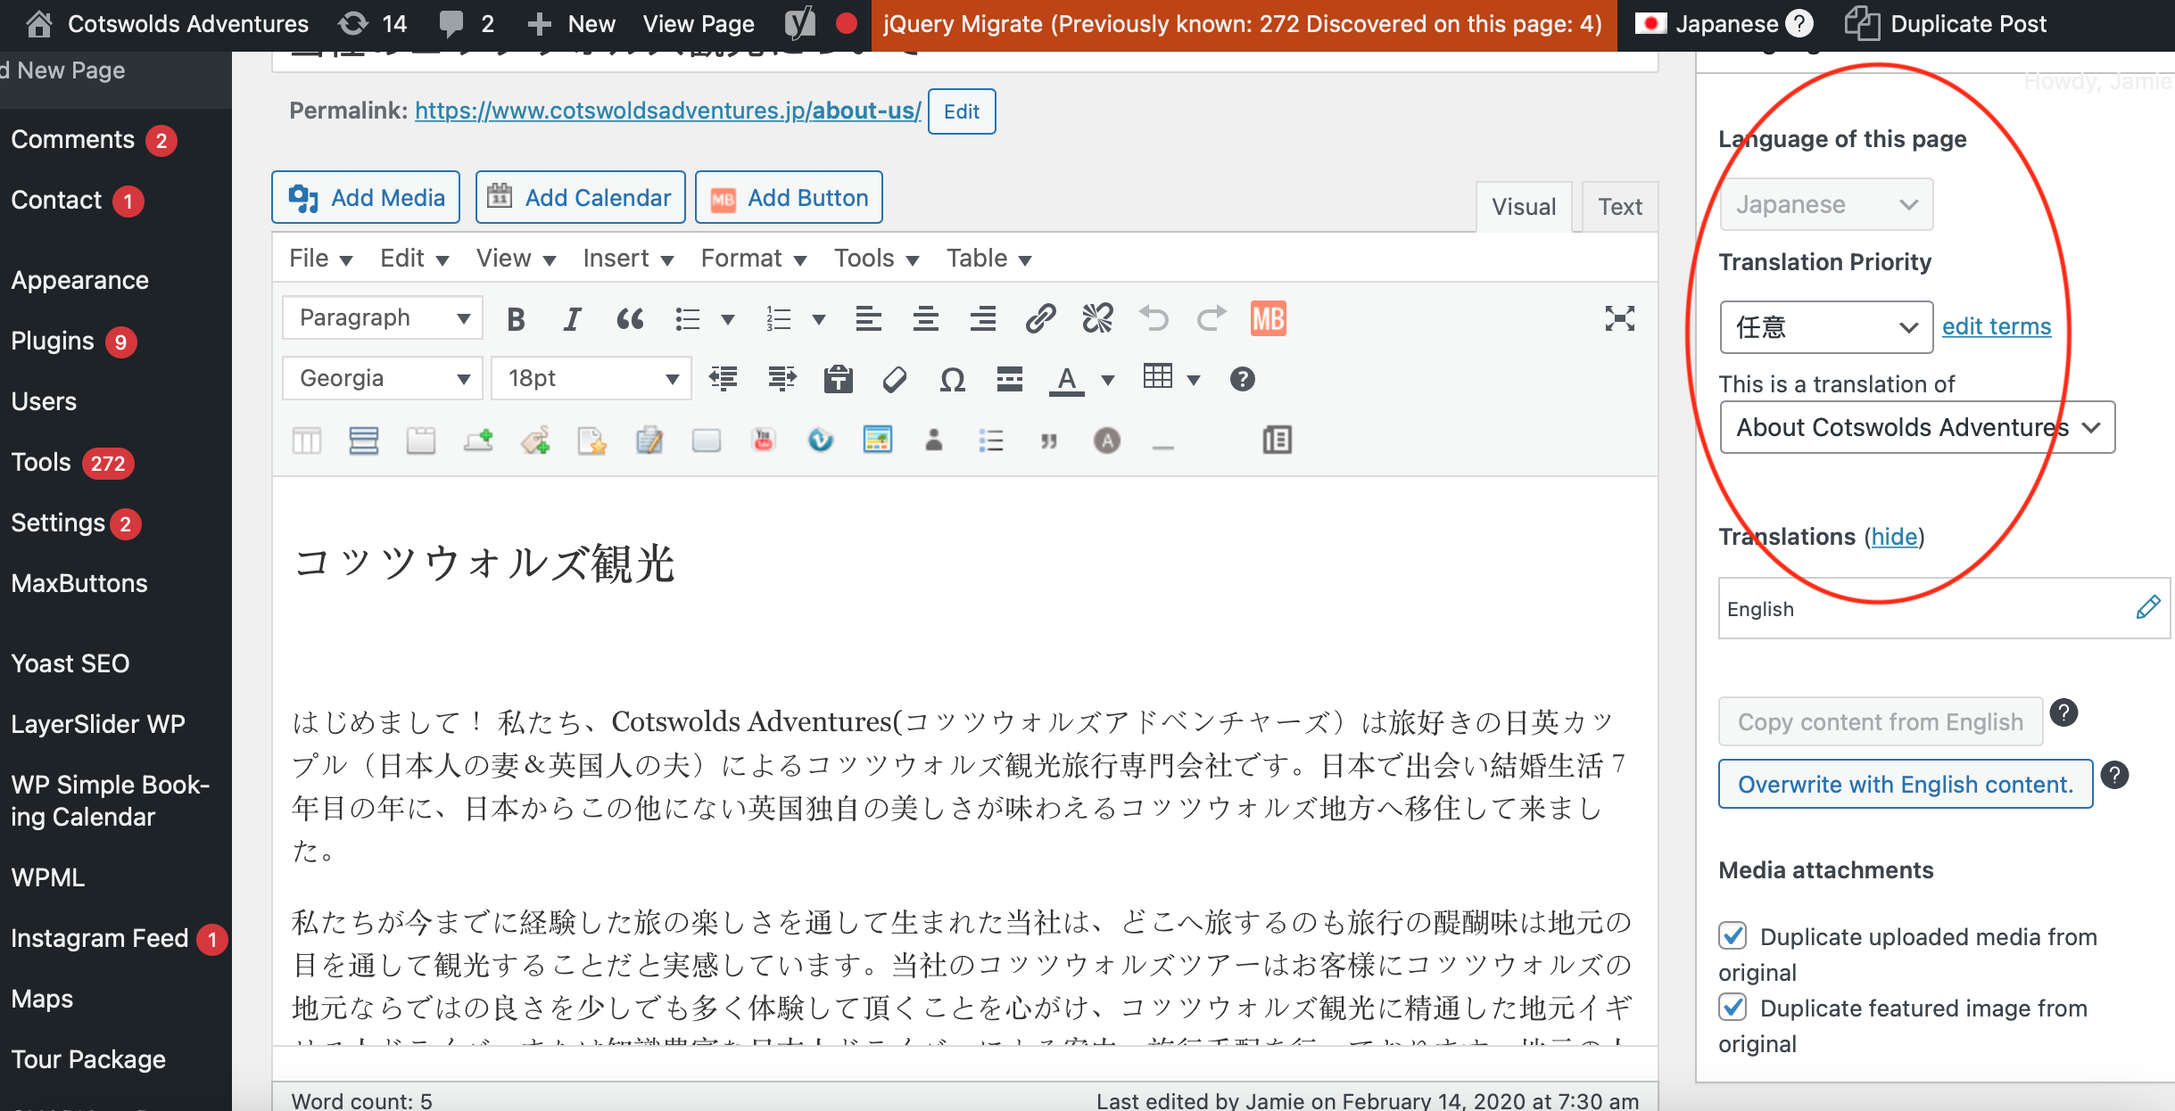Insert special character omega
2175x1111 pixels.
953,379
